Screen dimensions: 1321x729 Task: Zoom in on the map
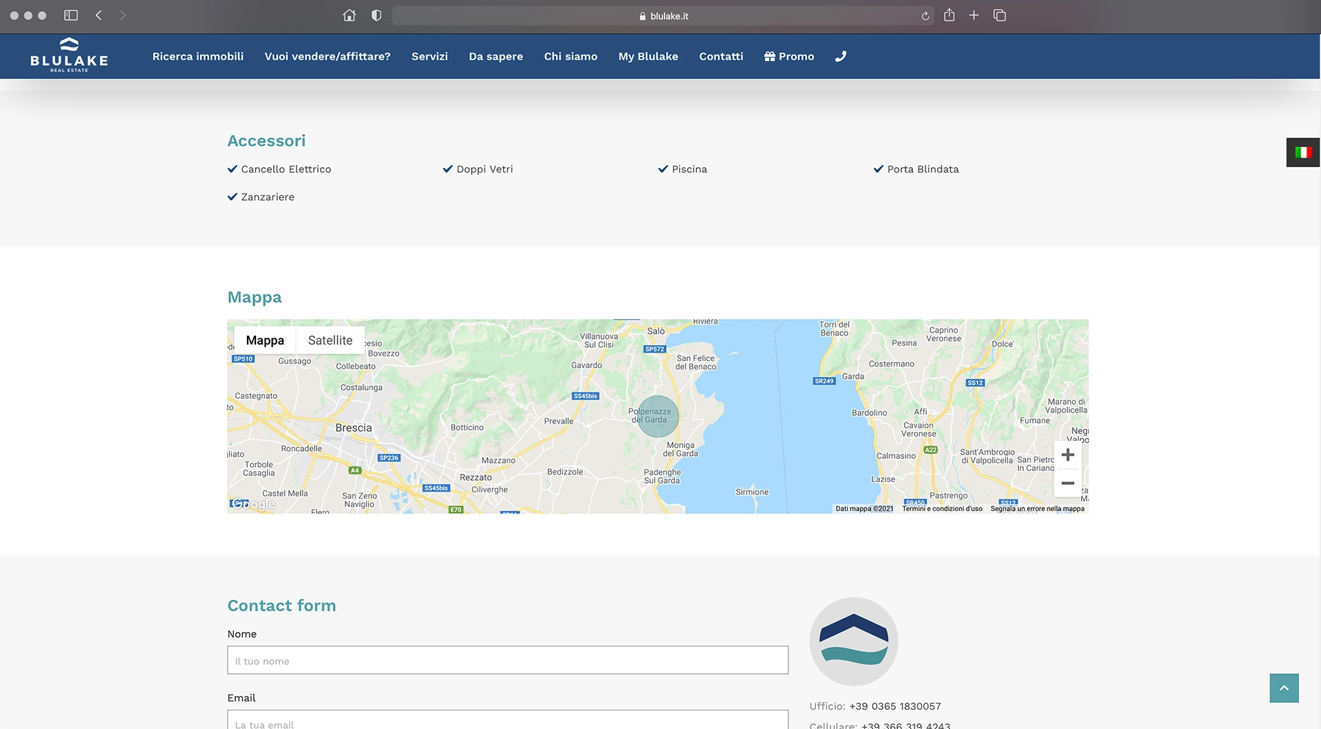[1068, 455]
